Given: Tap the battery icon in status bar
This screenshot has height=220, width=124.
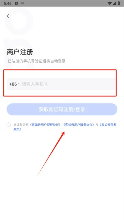Looking at the screenshot, I should [x=119, y=3].
